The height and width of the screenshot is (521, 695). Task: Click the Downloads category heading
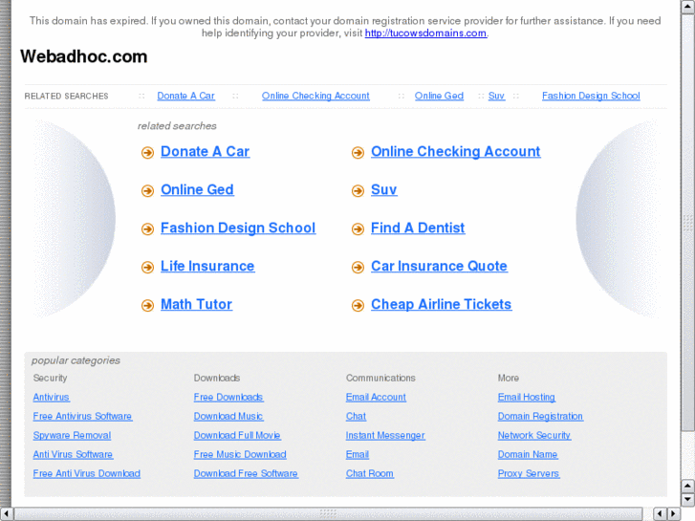click(217, 379)
